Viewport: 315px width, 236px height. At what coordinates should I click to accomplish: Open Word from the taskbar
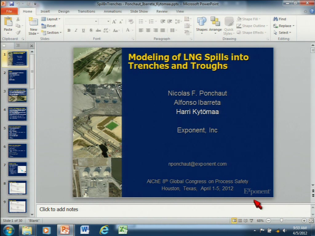pyautogui.click(x=85, y=230)
